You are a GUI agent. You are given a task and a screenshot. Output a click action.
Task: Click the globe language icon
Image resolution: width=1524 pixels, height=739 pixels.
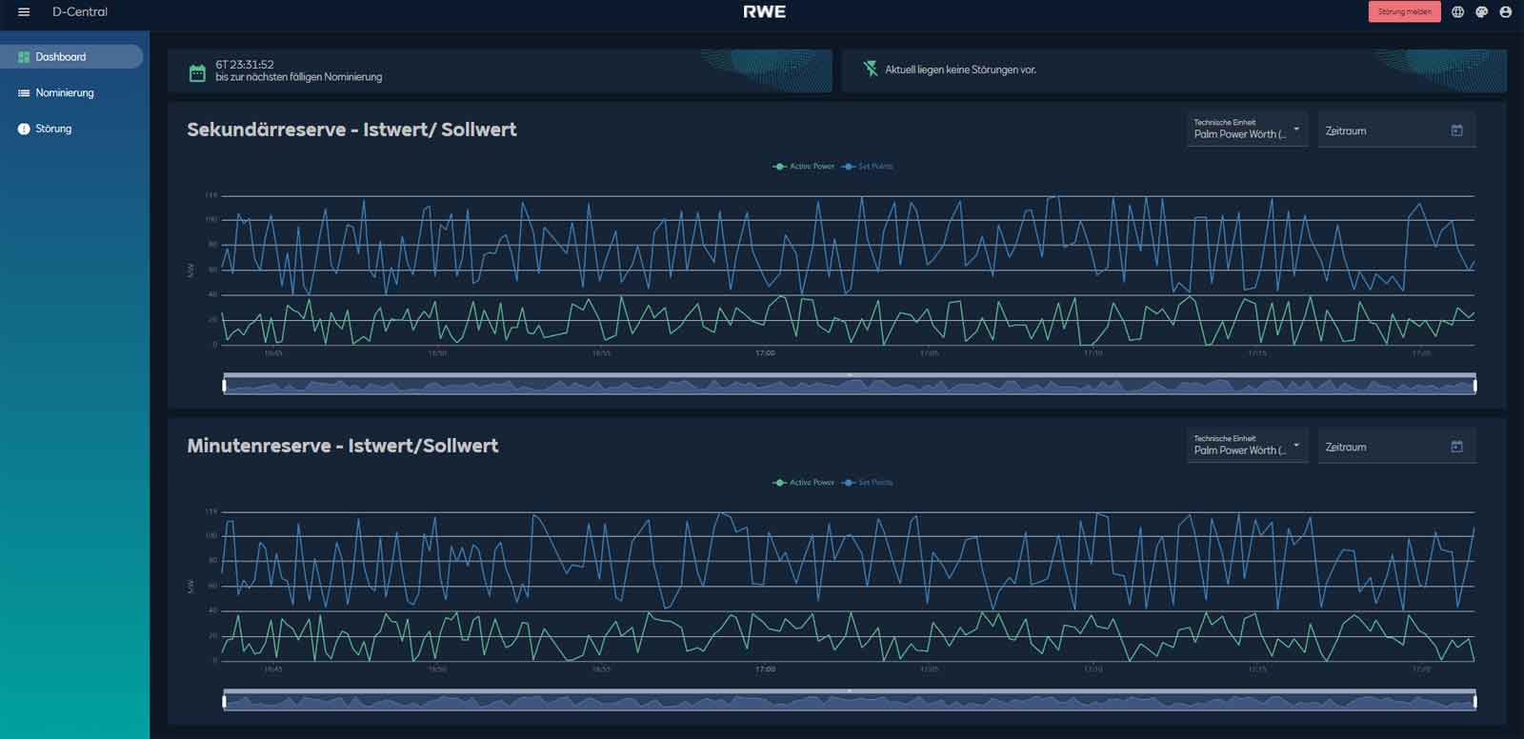click(1457, 12)
